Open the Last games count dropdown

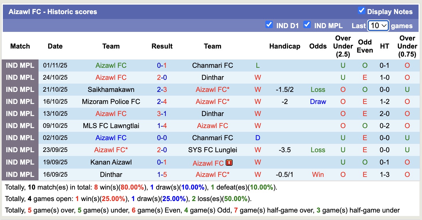(x=378, y=26)
